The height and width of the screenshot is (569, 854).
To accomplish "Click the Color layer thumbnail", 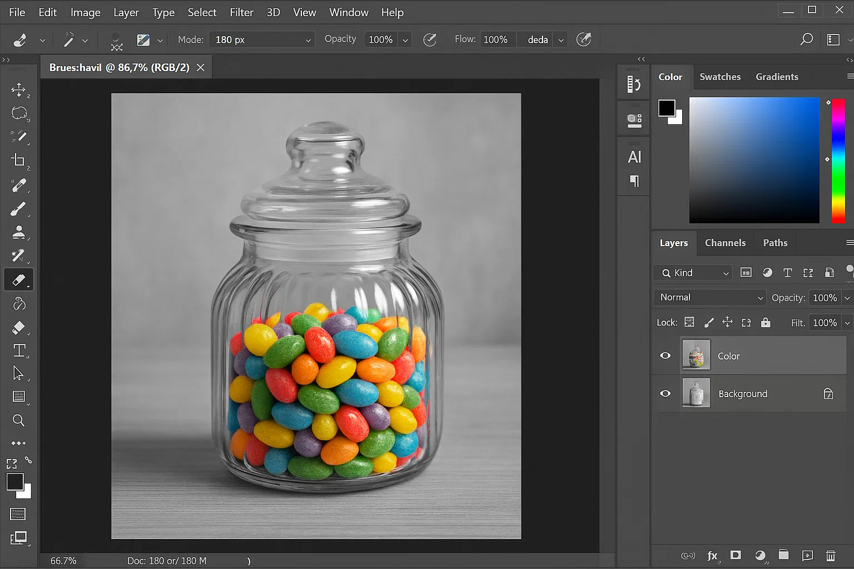I will click(x=696, y=356).
